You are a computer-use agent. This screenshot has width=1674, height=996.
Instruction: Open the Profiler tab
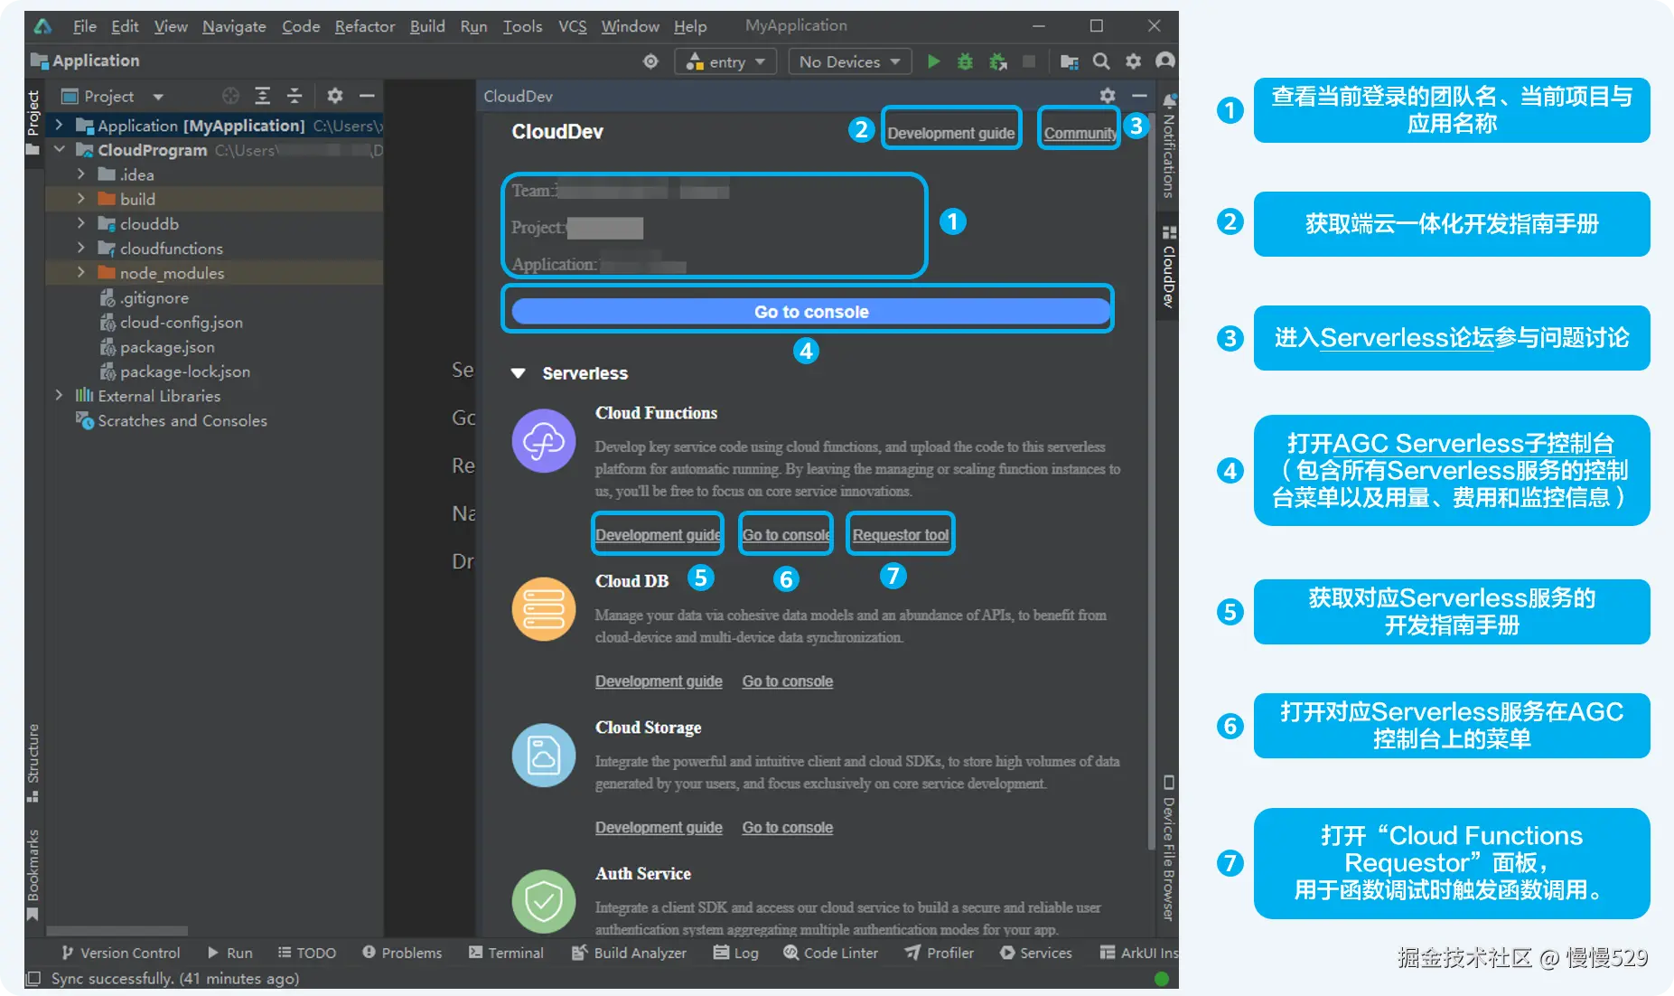940,953
